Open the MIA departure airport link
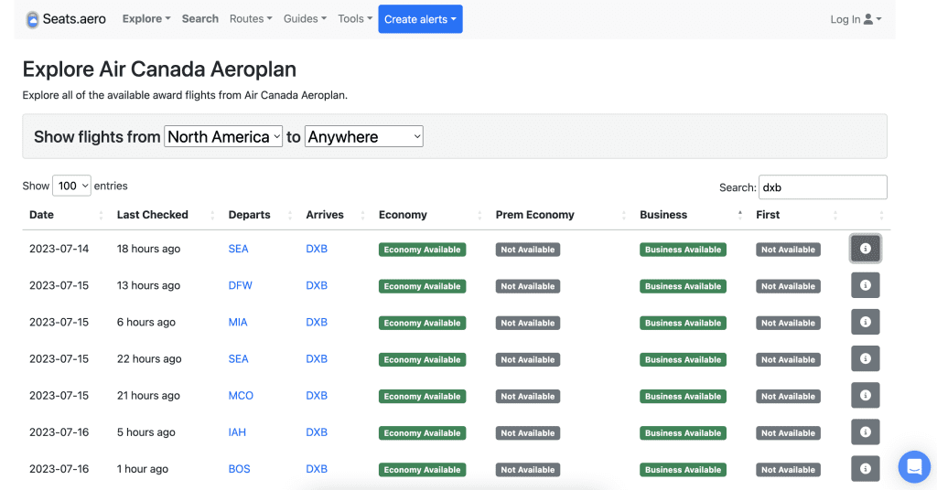This screenshot has height=490, width=937. pos(238,323)
